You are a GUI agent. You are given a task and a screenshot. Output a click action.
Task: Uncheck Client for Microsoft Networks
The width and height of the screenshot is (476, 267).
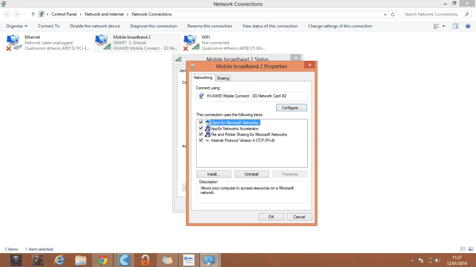[201, 122]
